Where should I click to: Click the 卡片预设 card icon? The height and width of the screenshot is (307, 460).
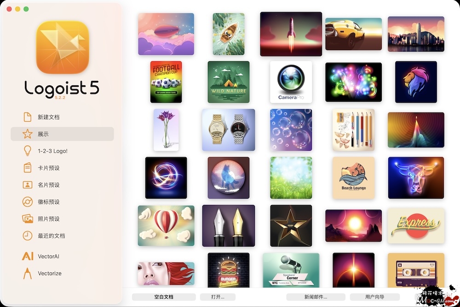[x=28, y=168]
